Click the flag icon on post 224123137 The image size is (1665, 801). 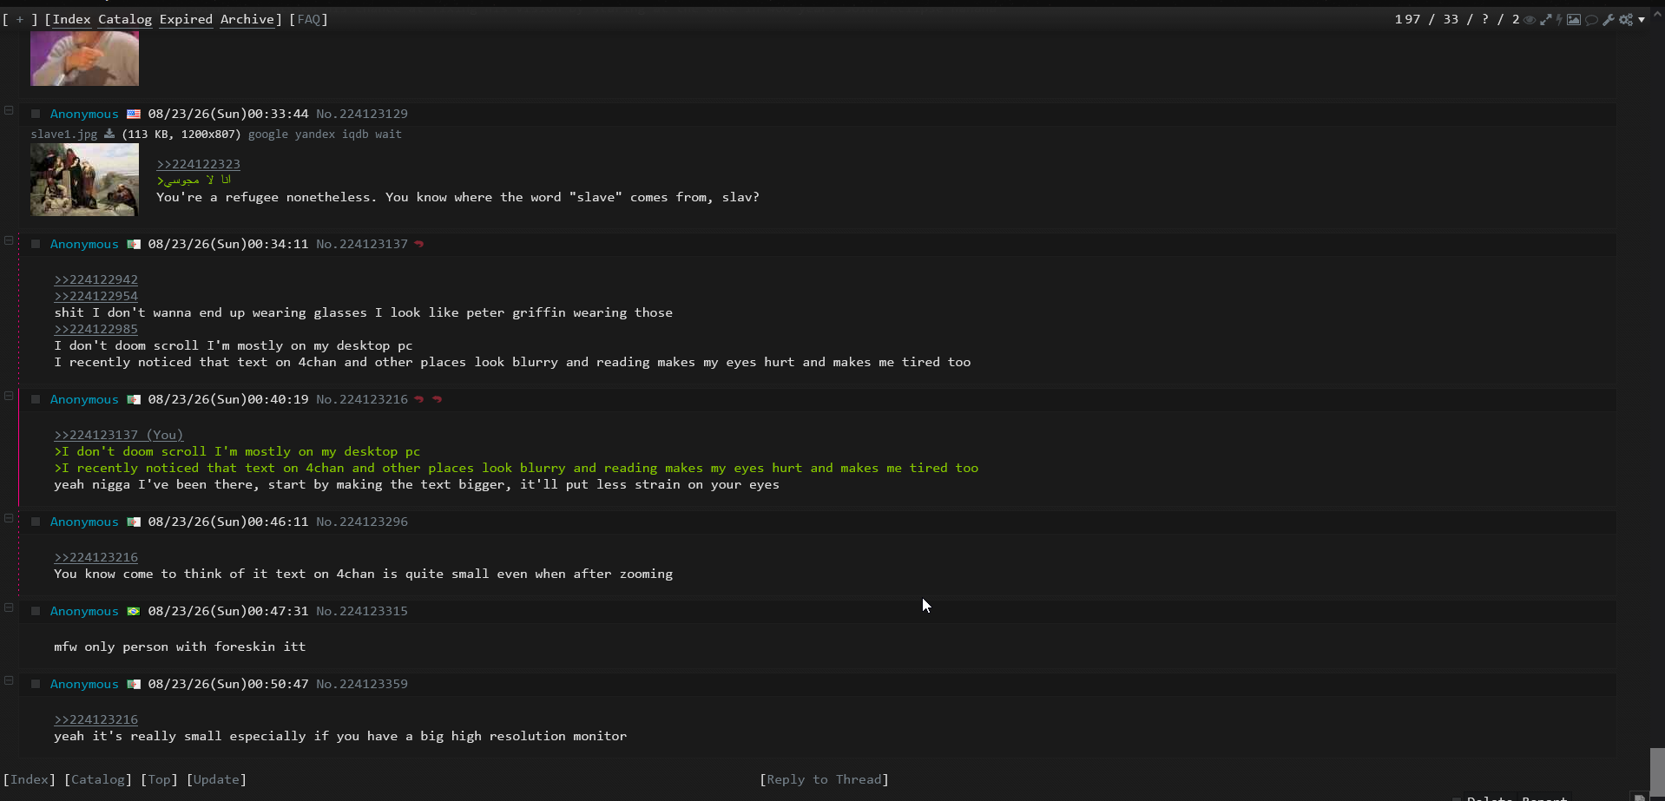(134, 244)
